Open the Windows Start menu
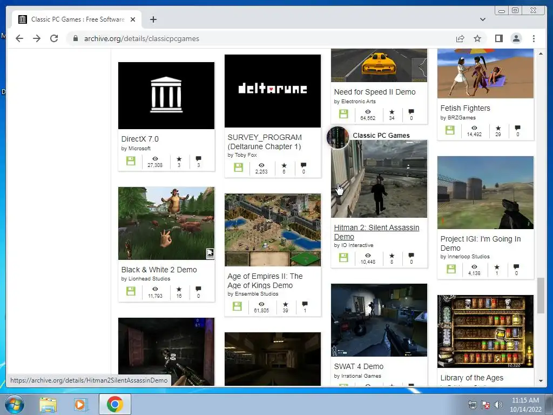553x415 pixels. 15,404
